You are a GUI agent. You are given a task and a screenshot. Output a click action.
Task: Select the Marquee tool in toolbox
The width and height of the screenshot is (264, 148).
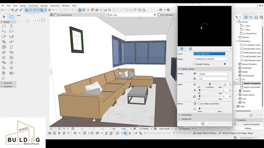12,16
